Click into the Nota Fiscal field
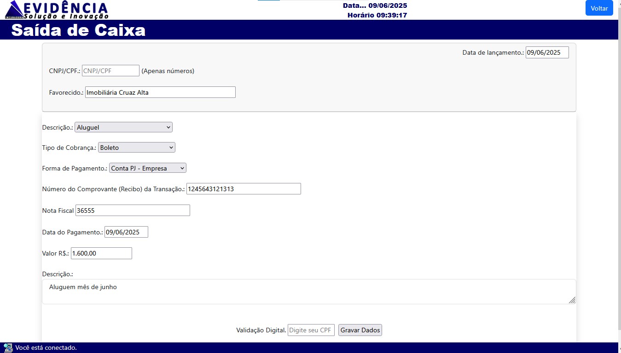Screen dimensions: 621x353 point(133,211)
